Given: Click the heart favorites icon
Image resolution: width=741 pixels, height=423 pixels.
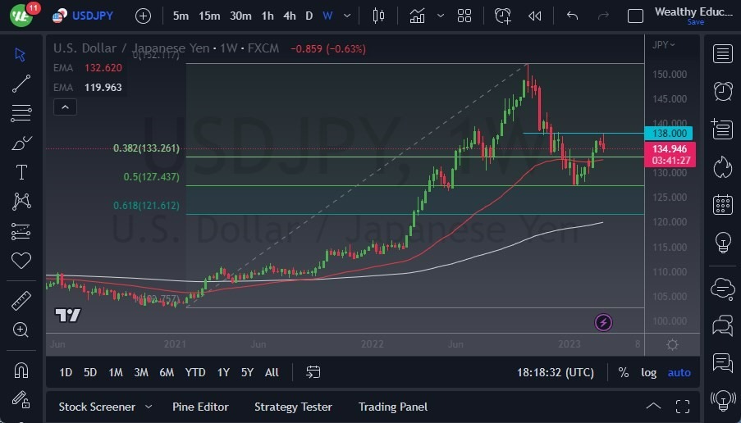Looking at the screenshot, I should click(21, 261).
